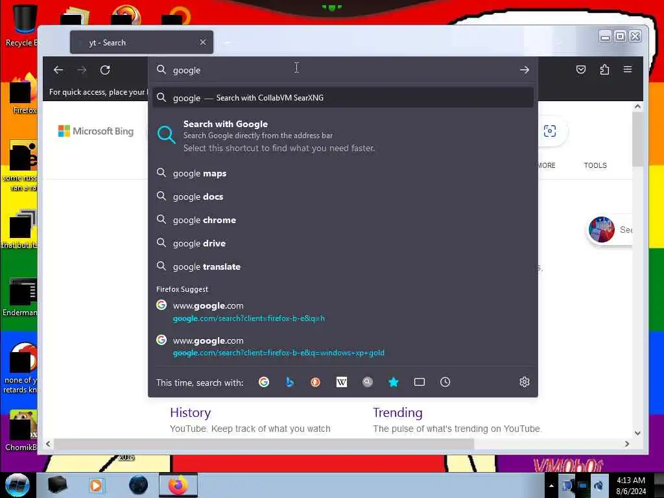Search this time with Wikipedia icon
Viewport: 664px width, 498px height.
[341, 382]
